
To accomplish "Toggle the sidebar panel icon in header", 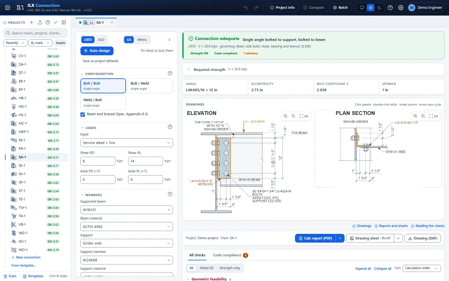I will coord(8,7).
